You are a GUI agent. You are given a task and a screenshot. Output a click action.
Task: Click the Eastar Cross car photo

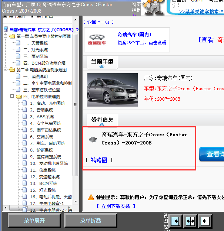tap(113, 90)
